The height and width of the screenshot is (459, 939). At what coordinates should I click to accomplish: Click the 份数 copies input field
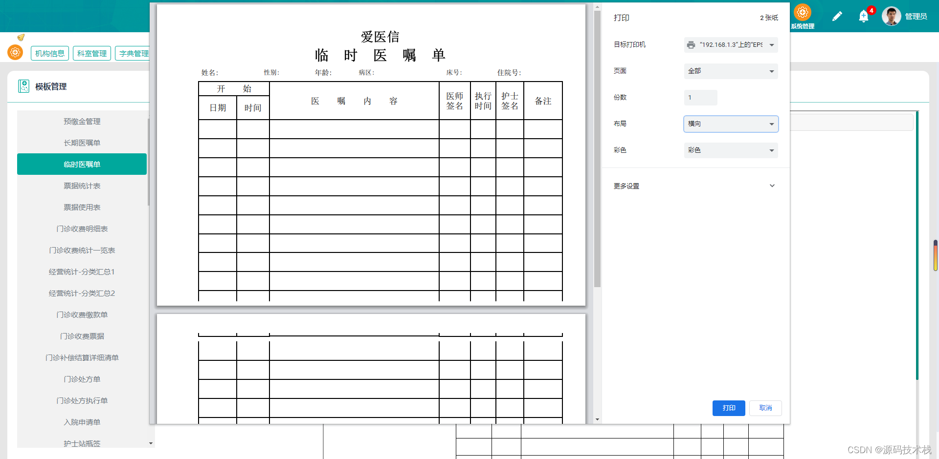(x=700, y=98)
